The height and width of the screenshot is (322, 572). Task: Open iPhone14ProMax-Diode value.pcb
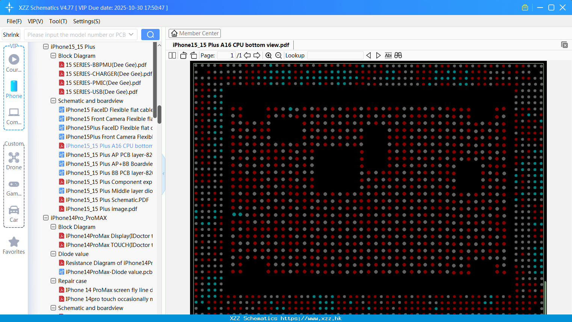point(106,272)
